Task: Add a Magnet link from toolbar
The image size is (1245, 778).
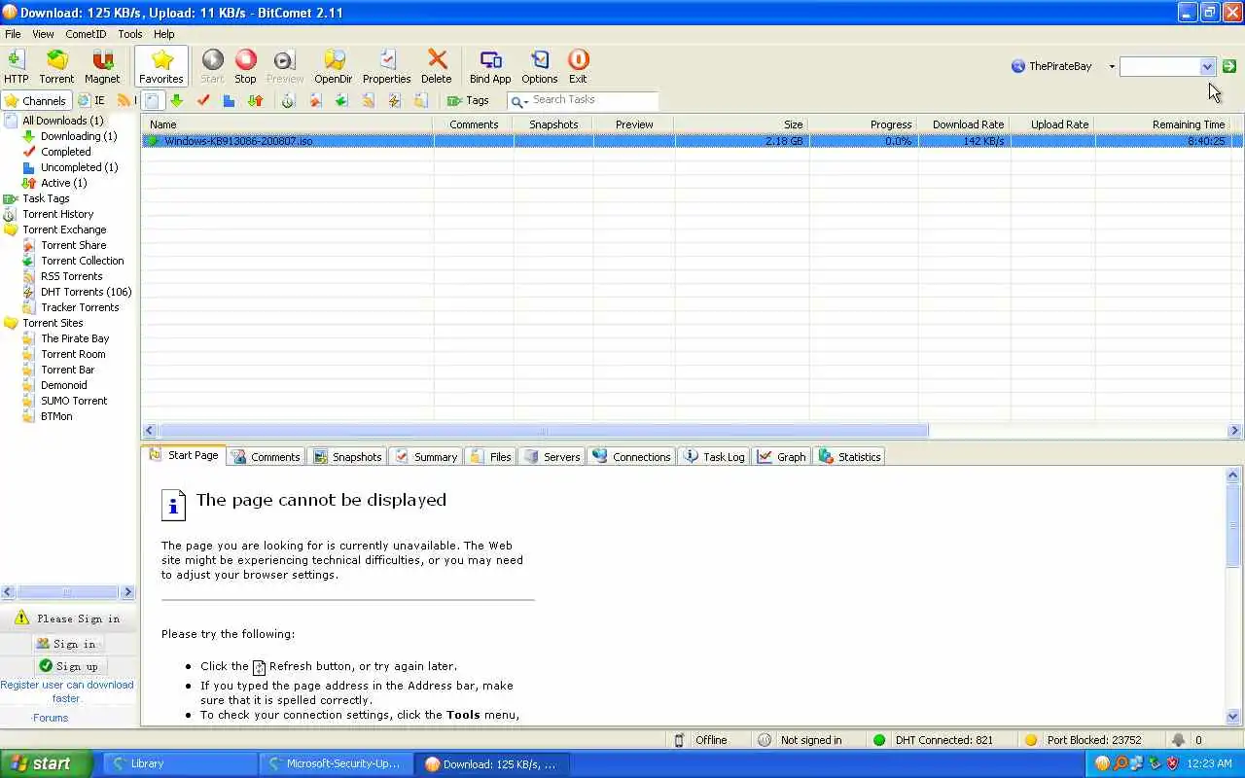Action: [x=102, y=66]
